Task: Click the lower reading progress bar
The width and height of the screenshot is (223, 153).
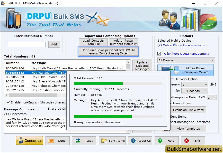Action: 118,117
